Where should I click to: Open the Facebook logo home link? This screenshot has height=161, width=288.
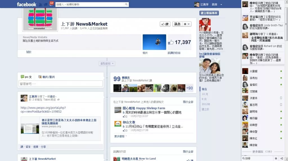[26, 4]
